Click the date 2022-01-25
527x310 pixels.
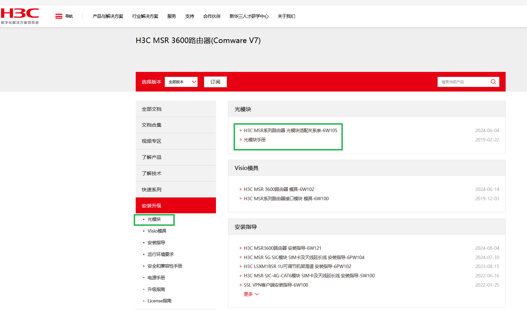[487, 285]
